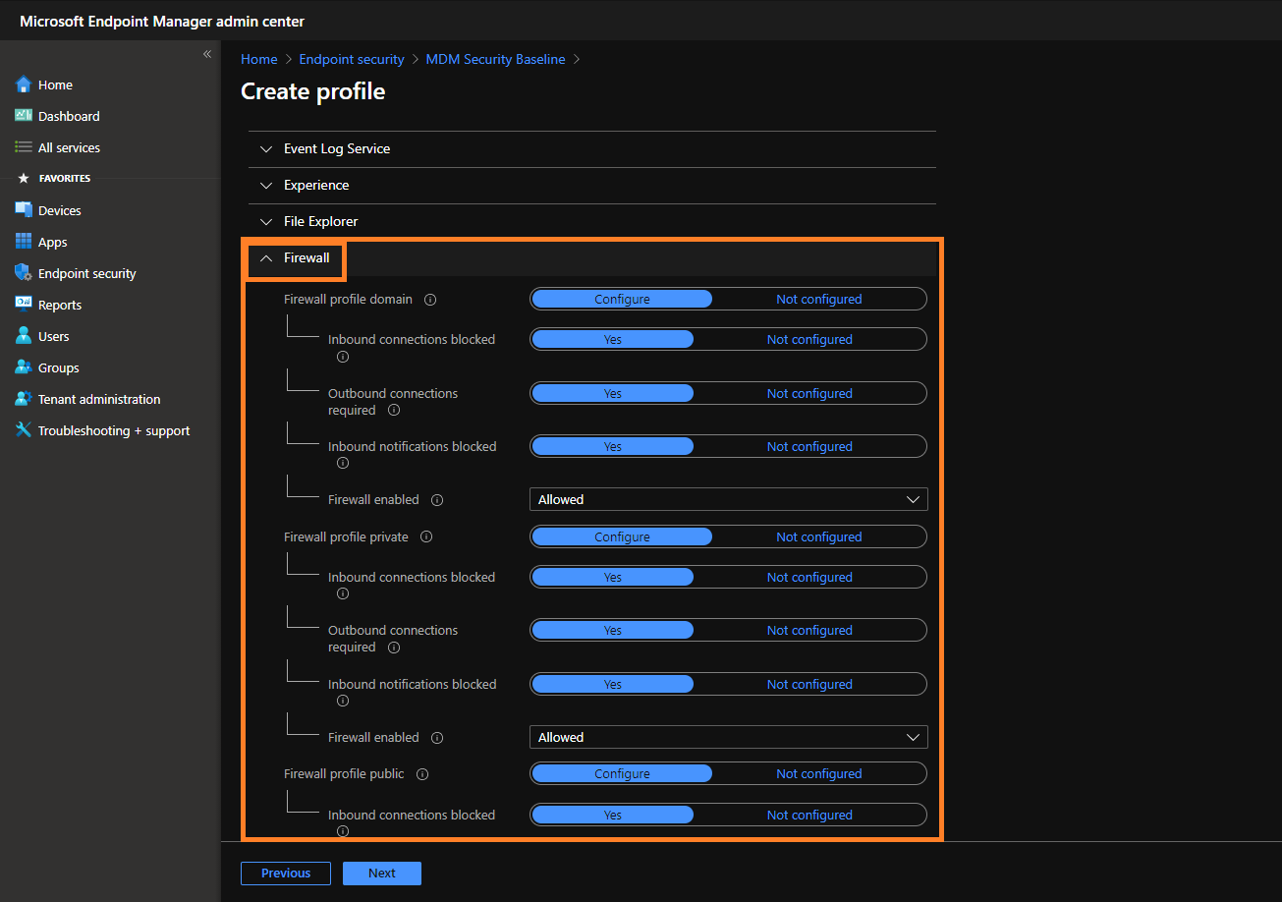Click the Tenant administration icon

[x=24, y=399]
